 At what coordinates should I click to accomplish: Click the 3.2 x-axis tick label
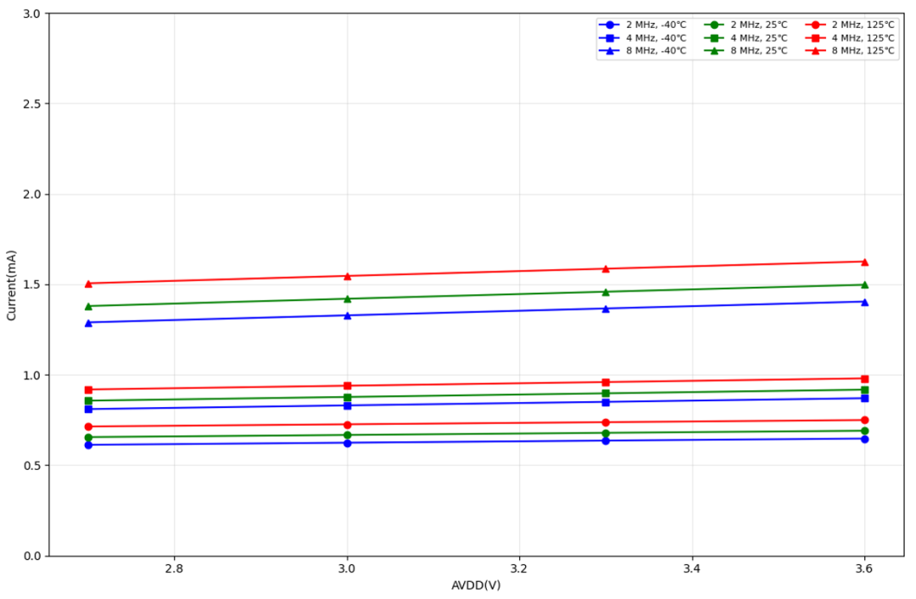[x=519, y=568]
